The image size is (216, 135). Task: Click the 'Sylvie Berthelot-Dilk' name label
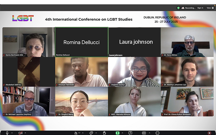14,55
